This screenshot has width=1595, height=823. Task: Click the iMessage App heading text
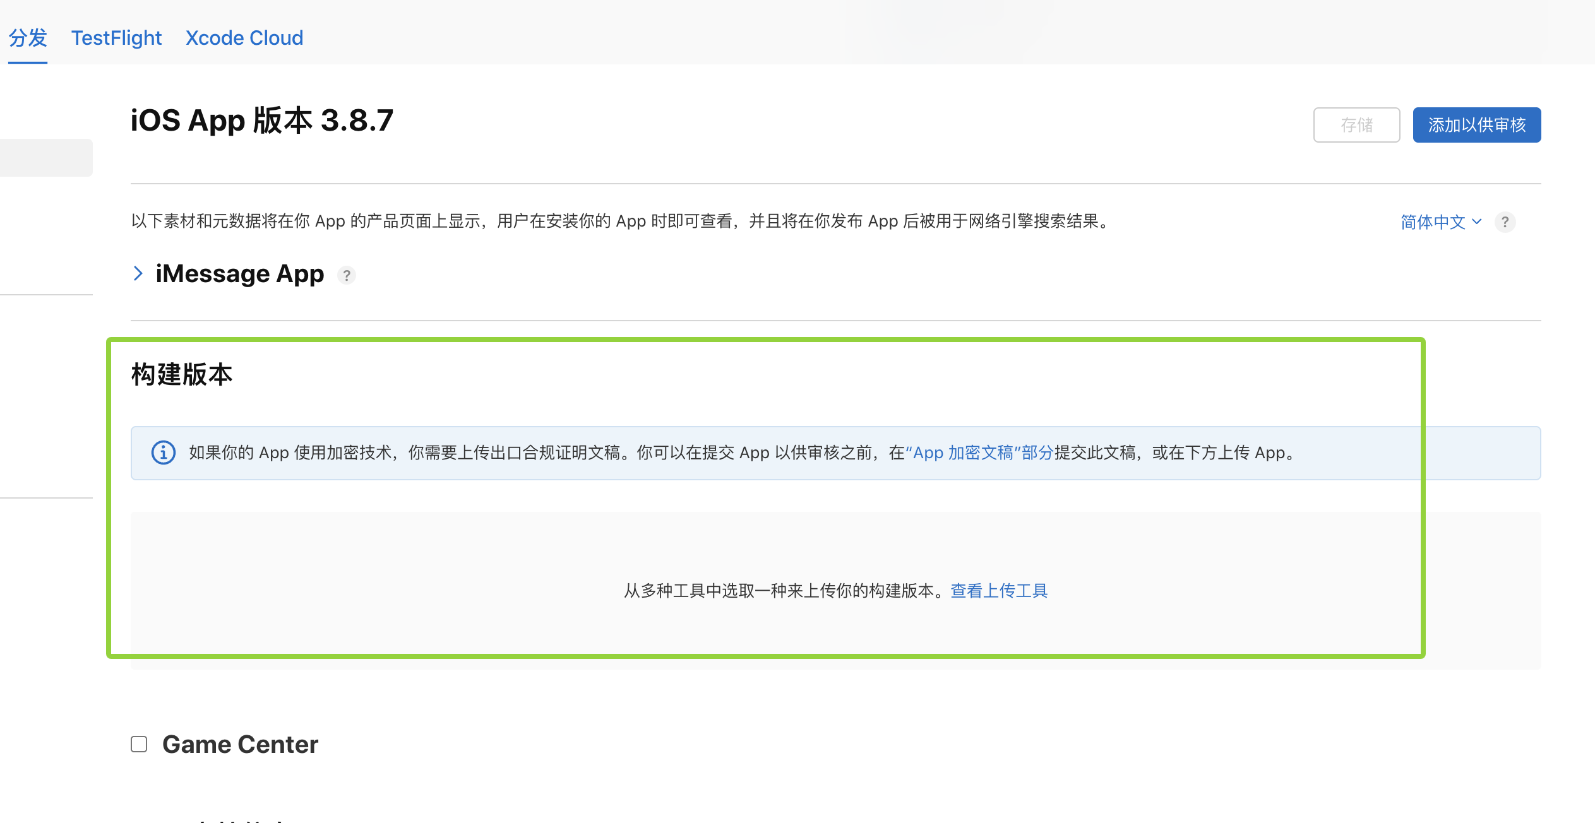pyautogui.click(x=239, y=274)
